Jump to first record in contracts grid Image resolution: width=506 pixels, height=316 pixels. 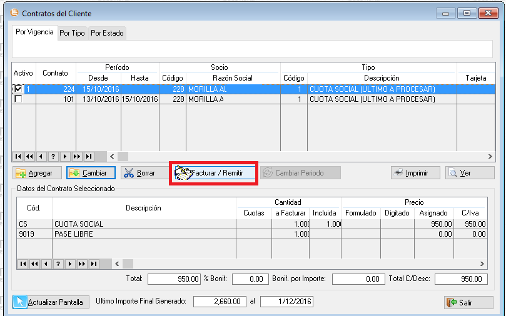pos(18,156)
